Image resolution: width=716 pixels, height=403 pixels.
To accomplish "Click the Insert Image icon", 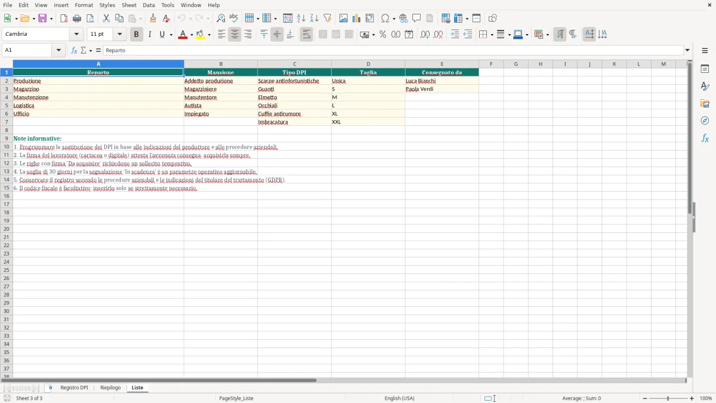I will pyautogui.click(x=344, y=19).
